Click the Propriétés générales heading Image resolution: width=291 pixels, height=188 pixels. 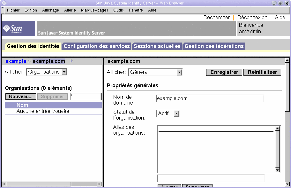132,86
